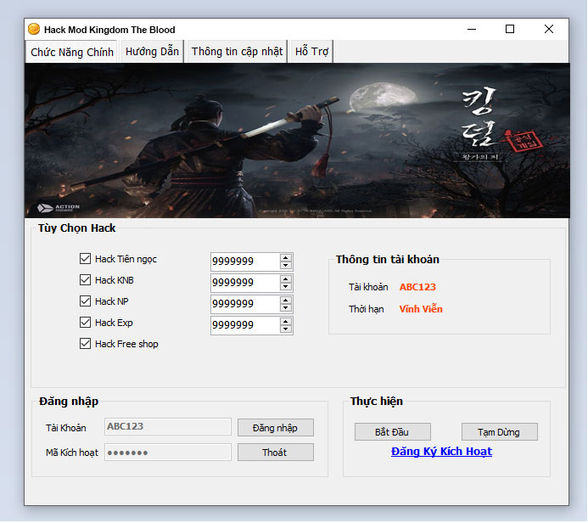Click the Tài Khoản login input field
Screen dimensions: 588x523
[168, 426]
